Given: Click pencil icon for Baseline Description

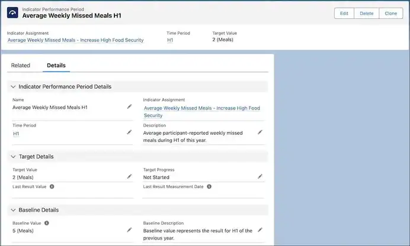Looking at the screenshot, I should pyautogui.click(x=260, y=230).
